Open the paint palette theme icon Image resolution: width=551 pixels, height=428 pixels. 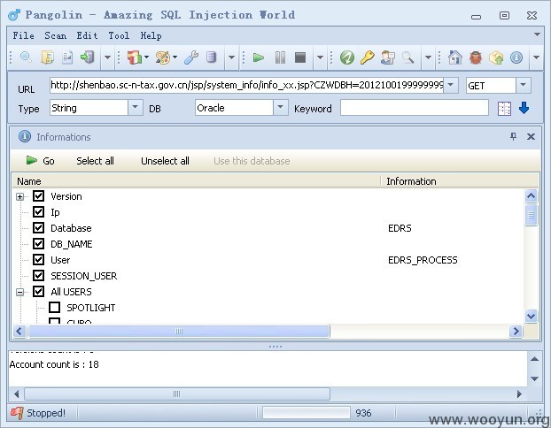click(x=163, y=57)
